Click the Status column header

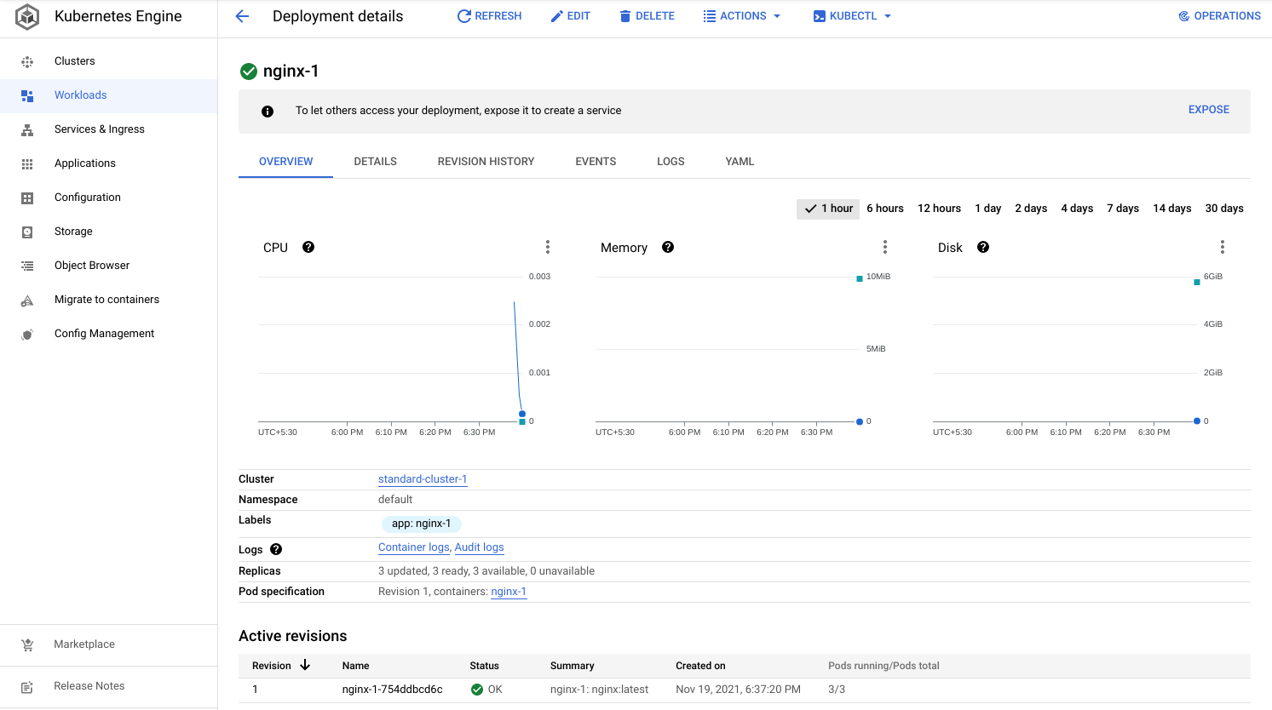[484, 666]
